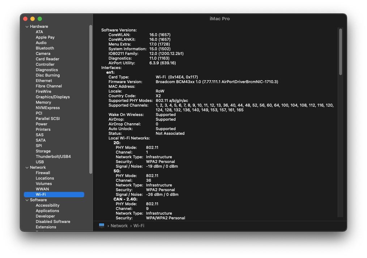Open the Controller item
The width and height of the screenshot is (367, 258).
point(45,64)
